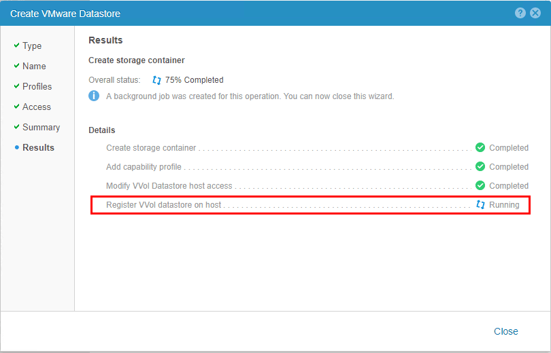Click the Create storage container detail row
The height and width of the screenshot is (353, 551).
[x=151, y=148]
